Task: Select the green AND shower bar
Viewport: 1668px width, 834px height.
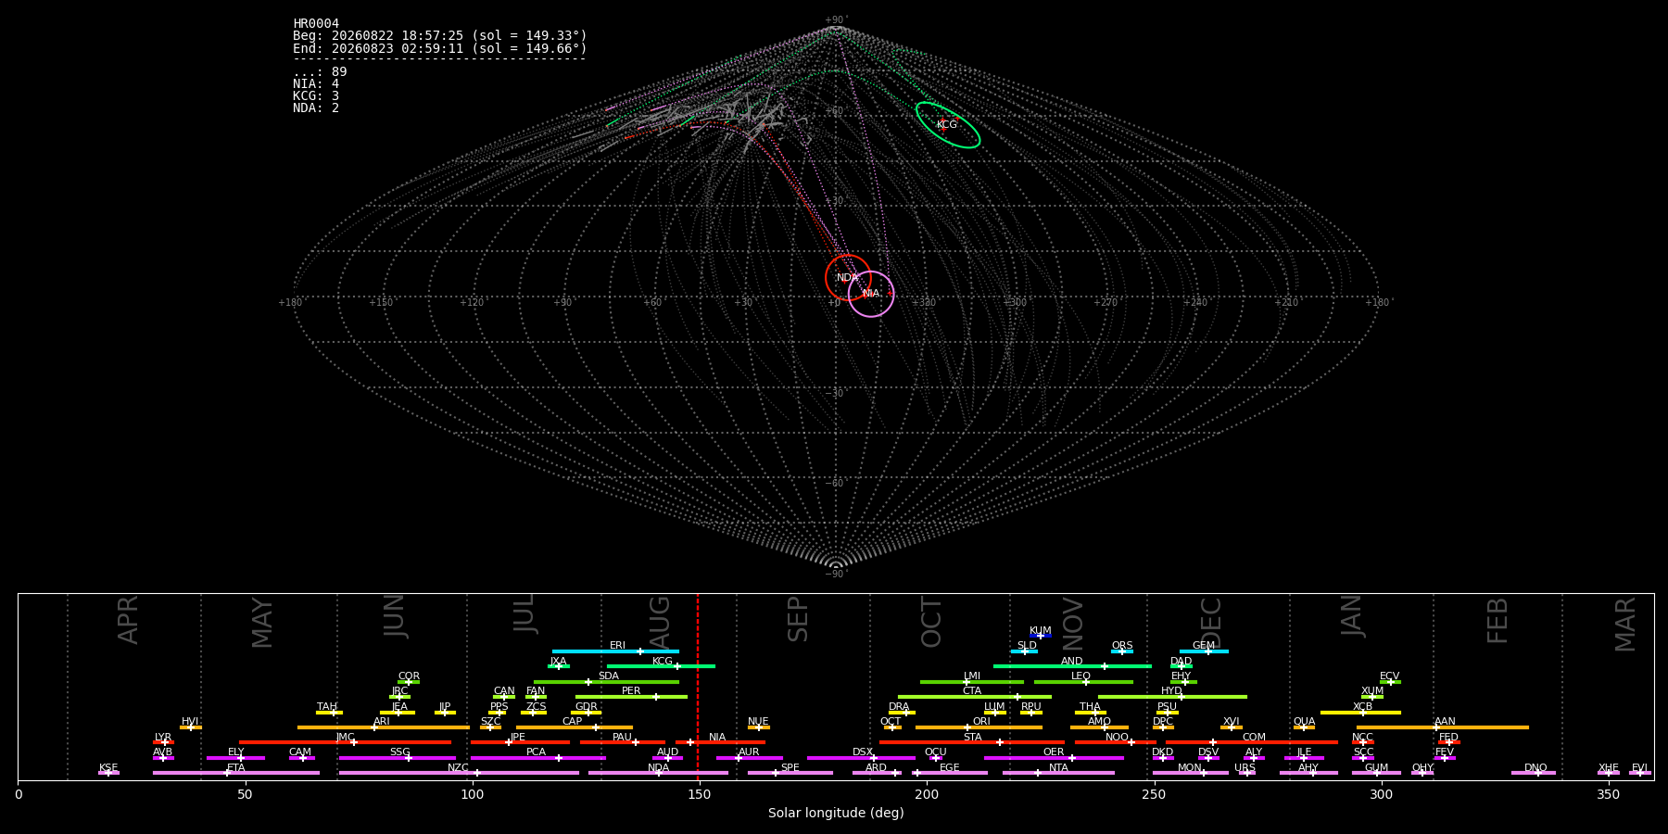Action: (1072, 666)
